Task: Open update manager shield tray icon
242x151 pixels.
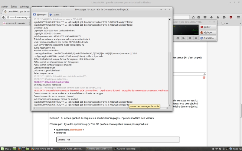Action: pos(231,149)
